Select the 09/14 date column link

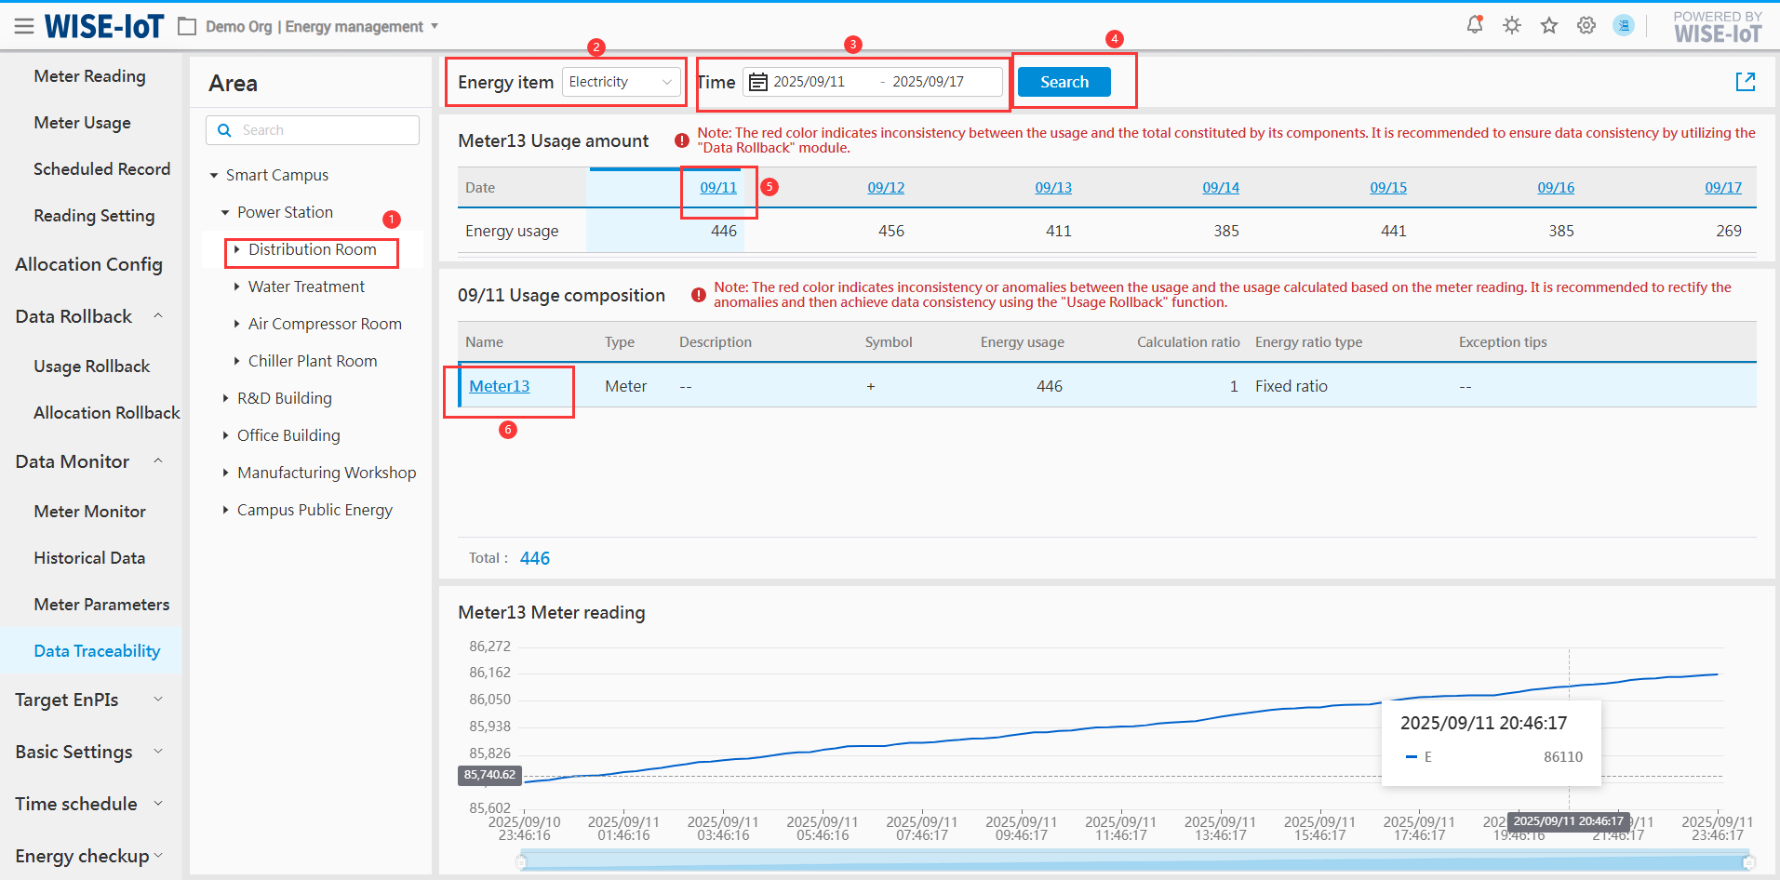coord(1221,188)
